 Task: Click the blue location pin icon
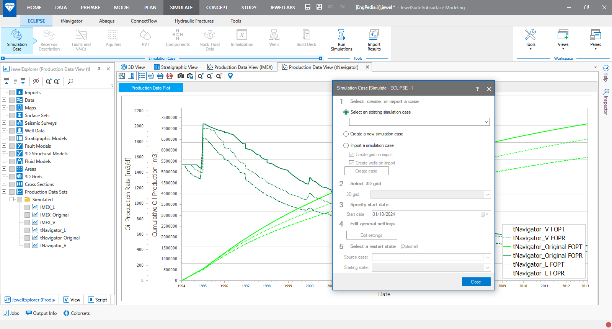pos(230,76)
